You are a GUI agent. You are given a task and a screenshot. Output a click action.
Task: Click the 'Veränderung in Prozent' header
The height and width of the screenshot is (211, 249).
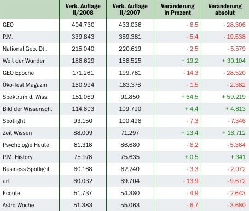pyautogui.click(x=178, y=9)
